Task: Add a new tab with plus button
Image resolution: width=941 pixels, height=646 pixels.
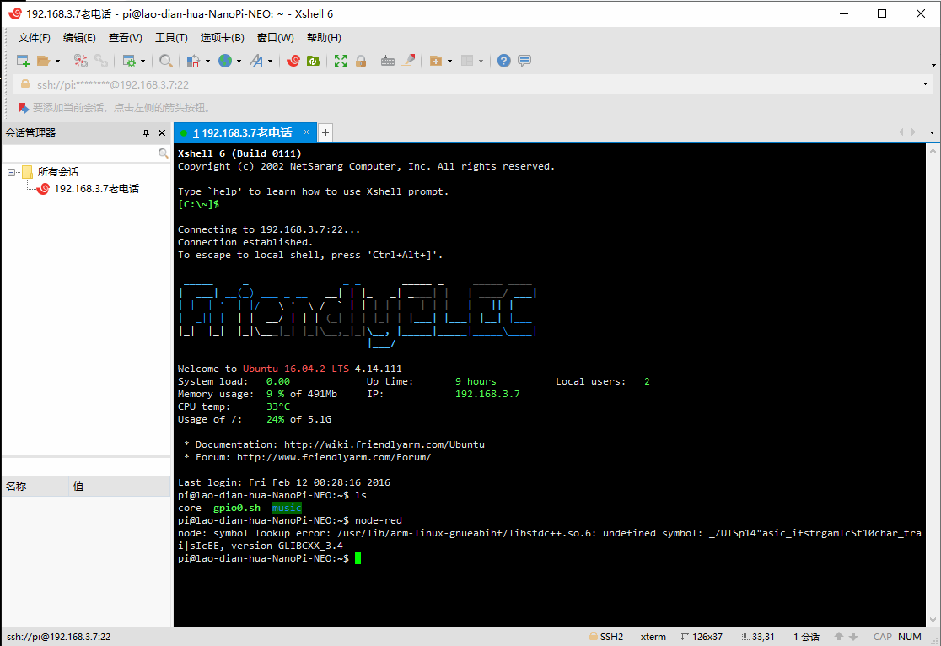Action: point(325,132)
